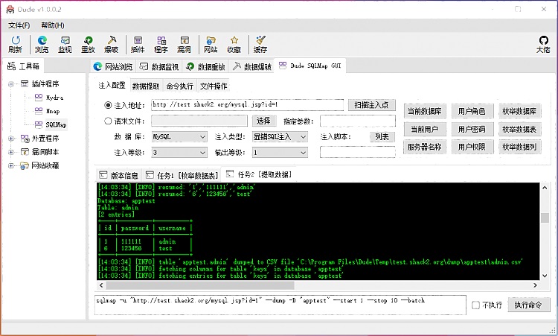Click the 列表 script list button
Image resolution: width=558 pixels, height=336 pixels.
point(382,136)
